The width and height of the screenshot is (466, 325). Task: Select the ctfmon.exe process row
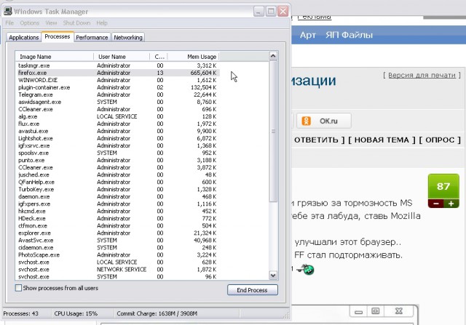118,225
